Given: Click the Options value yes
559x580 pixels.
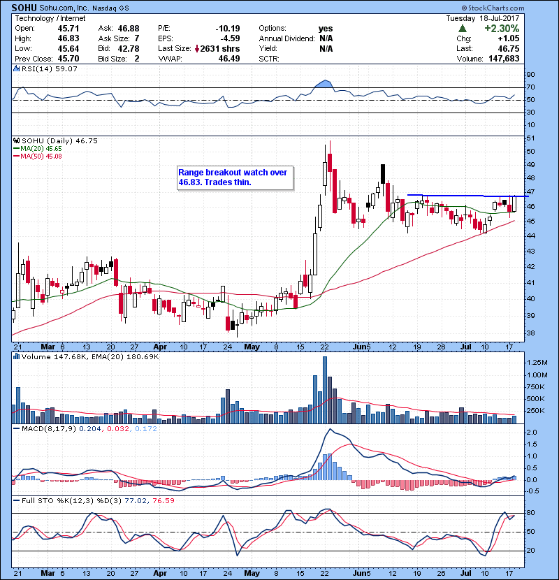Looking at the screenshot, I should click(326, 29).
